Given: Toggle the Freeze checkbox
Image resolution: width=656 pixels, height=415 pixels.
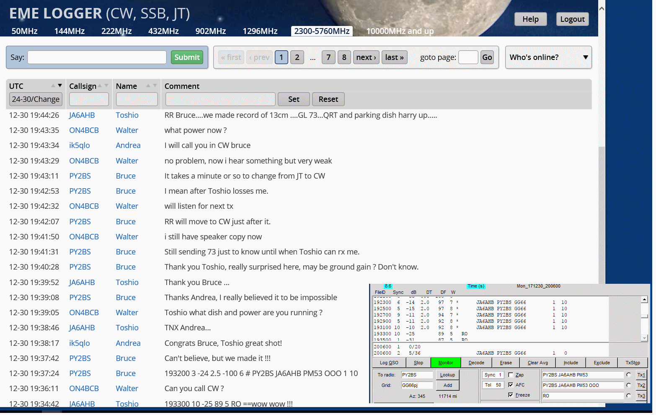Looking at the screenshot, I should tap(511, 395).
